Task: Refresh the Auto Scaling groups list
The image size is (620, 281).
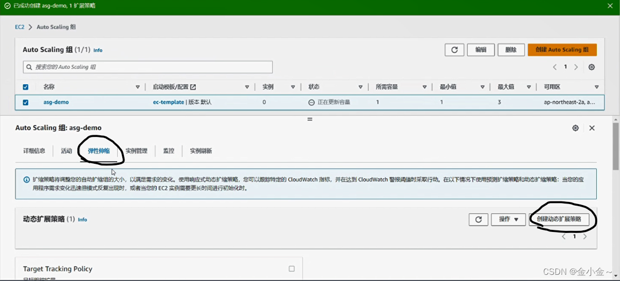Action: pyautogui.click(x=454, y=50)
